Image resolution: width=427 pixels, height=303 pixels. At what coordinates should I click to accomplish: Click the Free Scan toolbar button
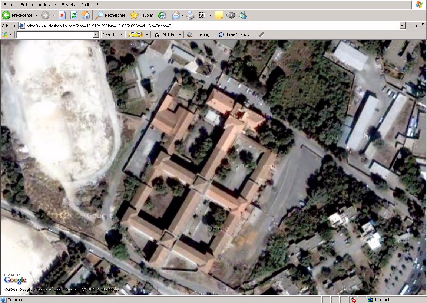click(234, 34)
